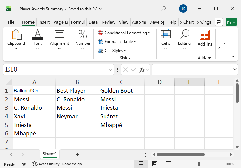This screenshot has width=241, height=168.
Task: Open the Editing search group
Action: 184,39
